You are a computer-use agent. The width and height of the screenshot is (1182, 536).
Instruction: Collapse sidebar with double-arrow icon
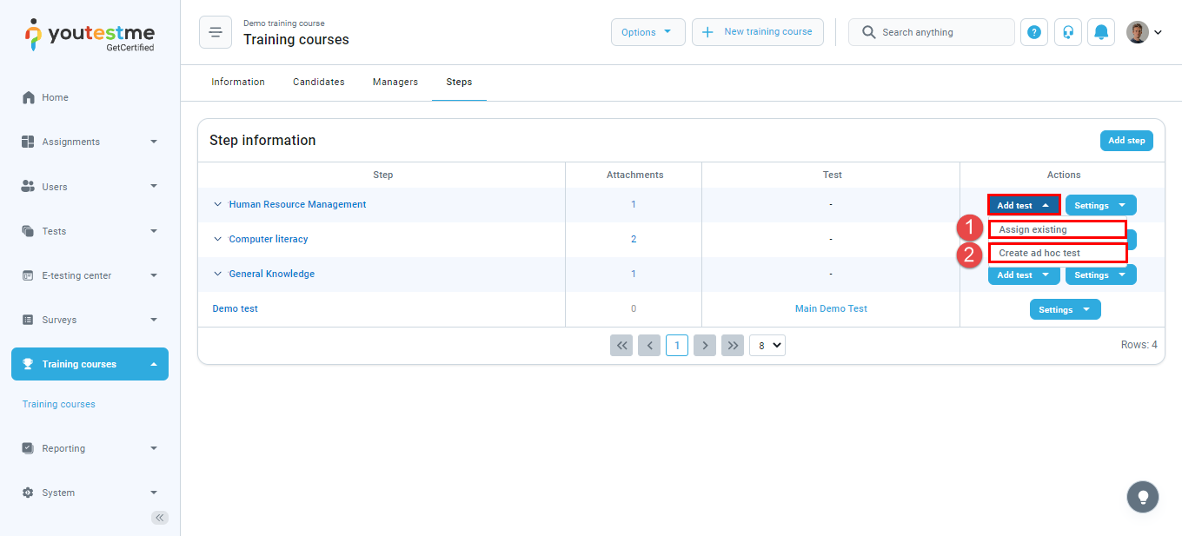[x=160, y=518]
